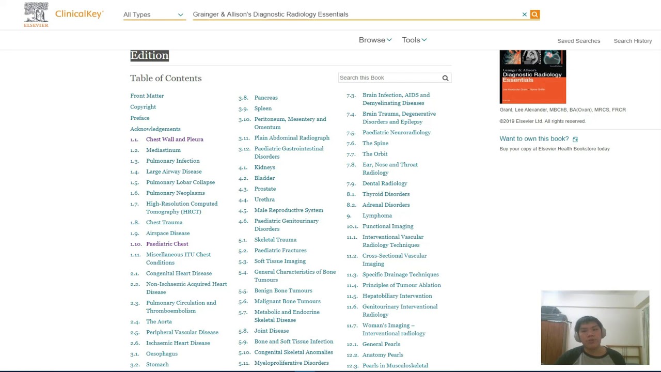Open chapter Kidneys
The height and width of the screenshot is (372, 661).
click(x=264, y=167)
